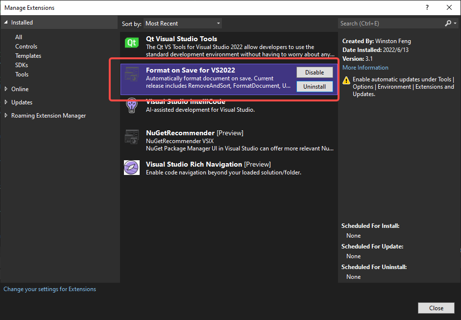
Task: Click the Scheduled For Uninstall label
Action: 374,267
